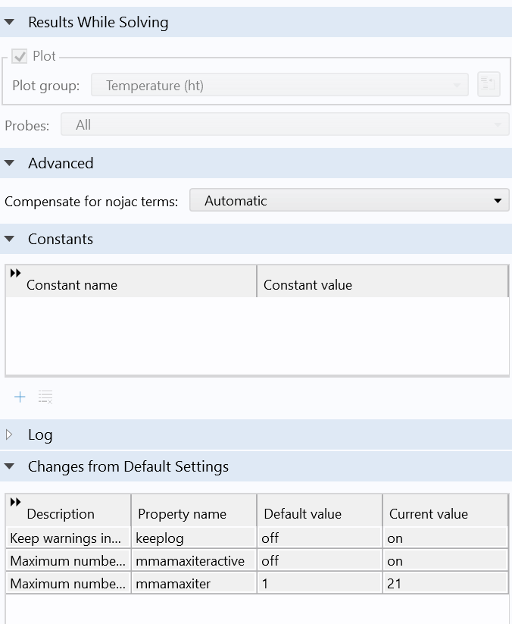Image resolution: width=512 pixels, height=624 pixels.
Task: Select the keeplog property cell
Action: (193, 538)
